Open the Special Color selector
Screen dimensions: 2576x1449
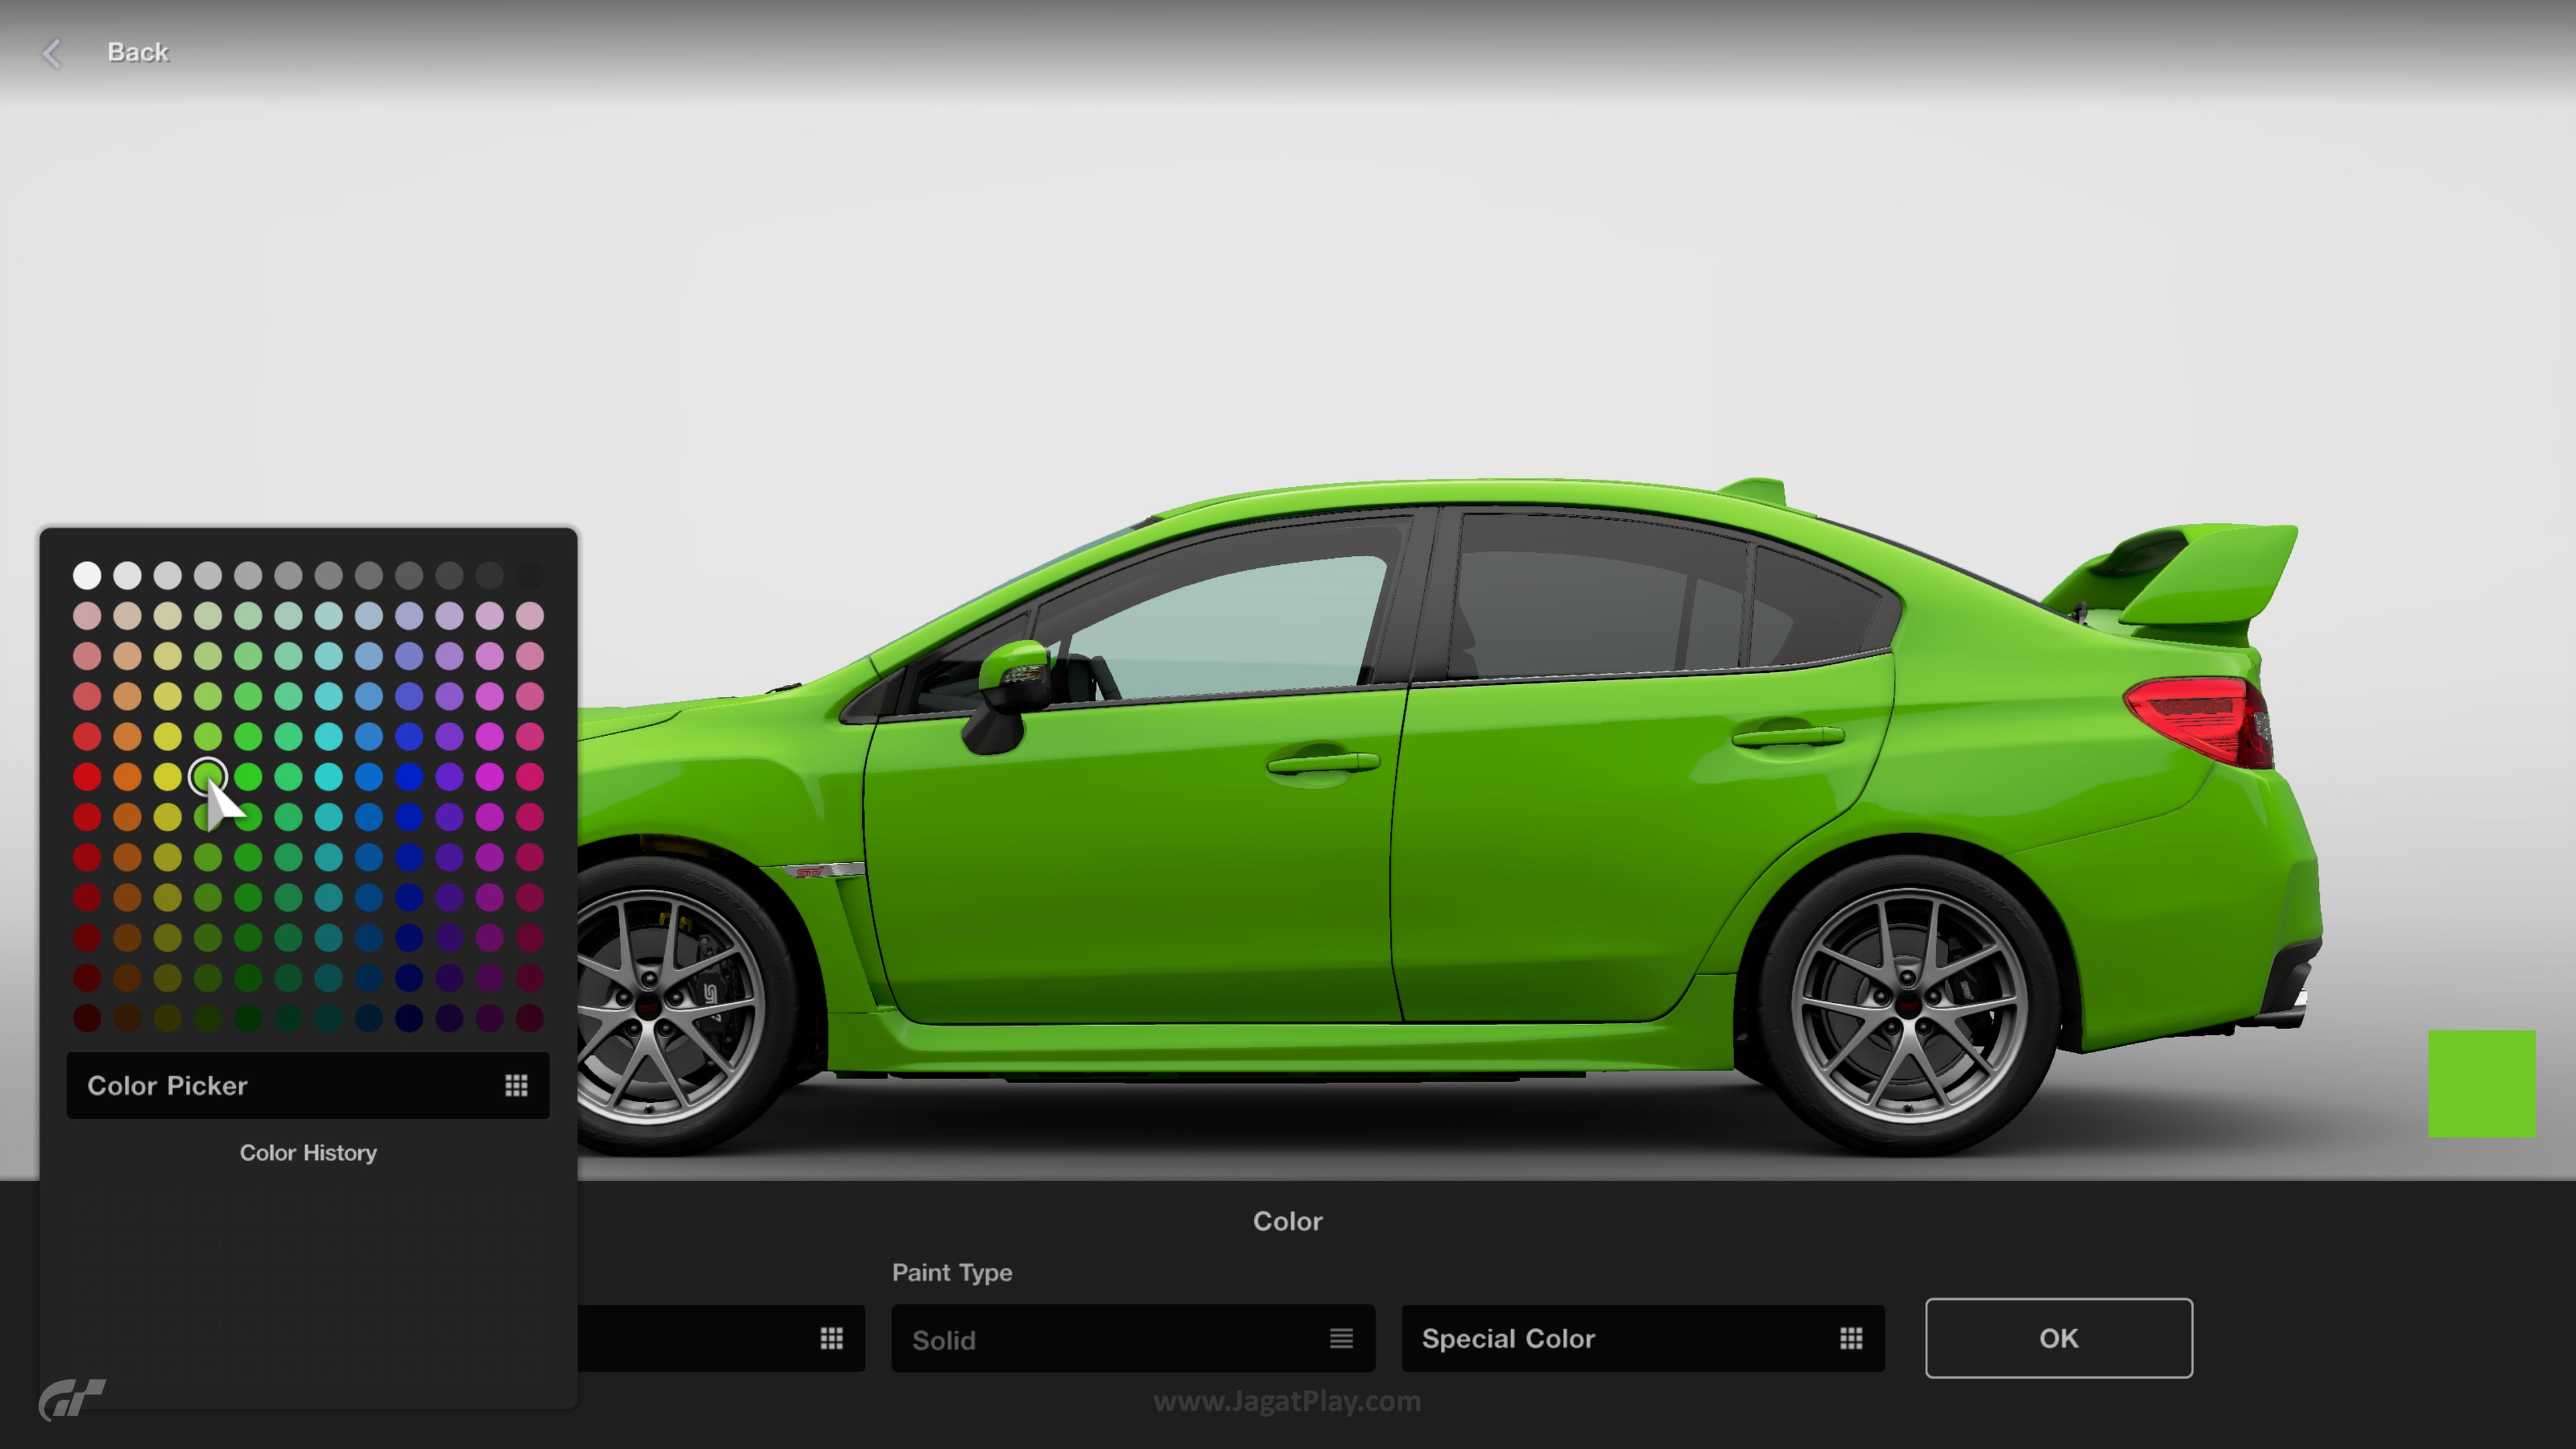click(x=1643, y=1338)
